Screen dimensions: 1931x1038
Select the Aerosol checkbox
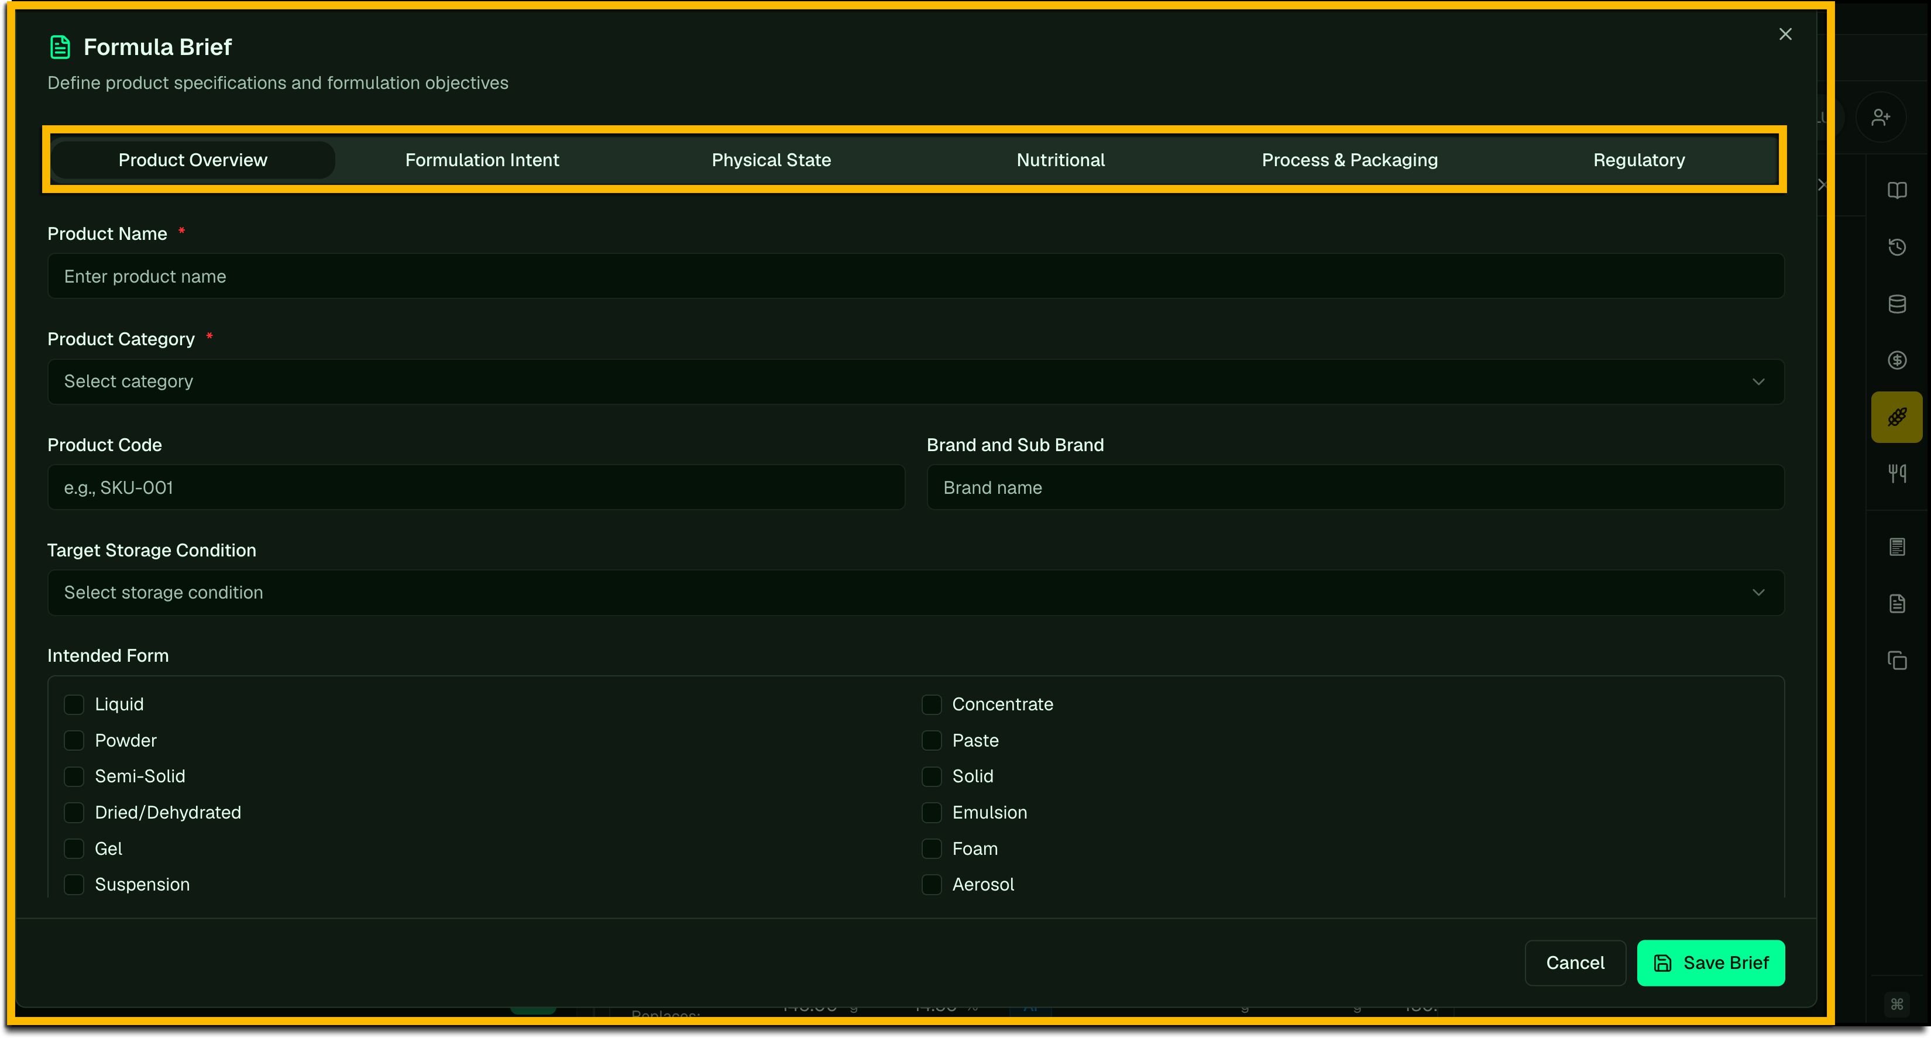click(931, 884)
